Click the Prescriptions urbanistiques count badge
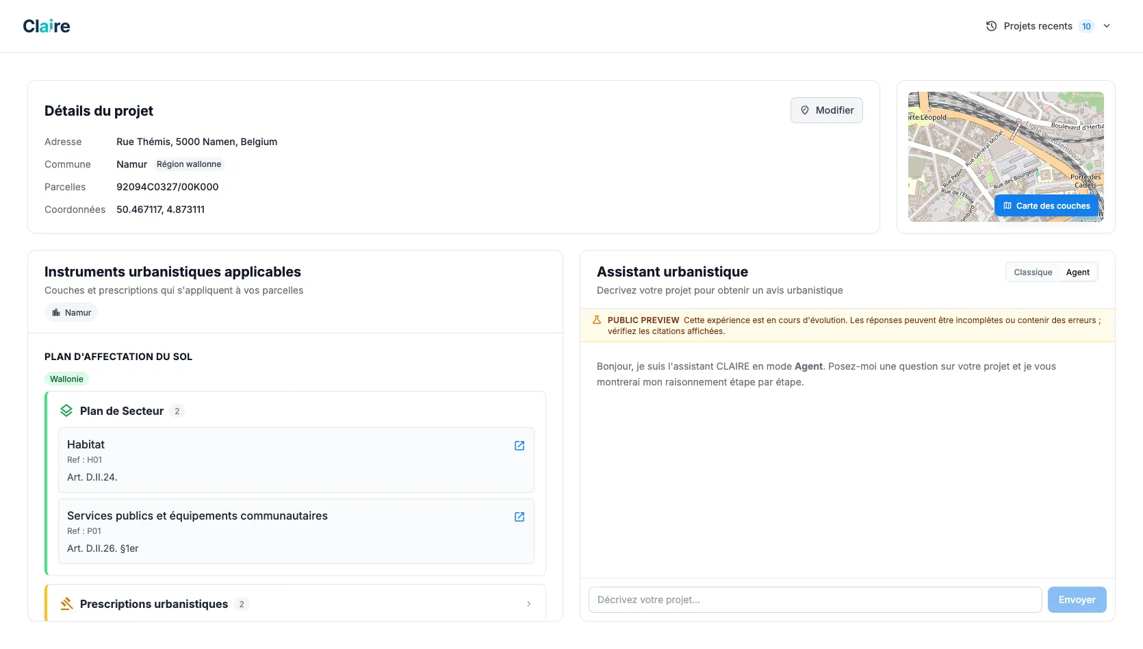 pyautogui.click(x=241, y=604)
